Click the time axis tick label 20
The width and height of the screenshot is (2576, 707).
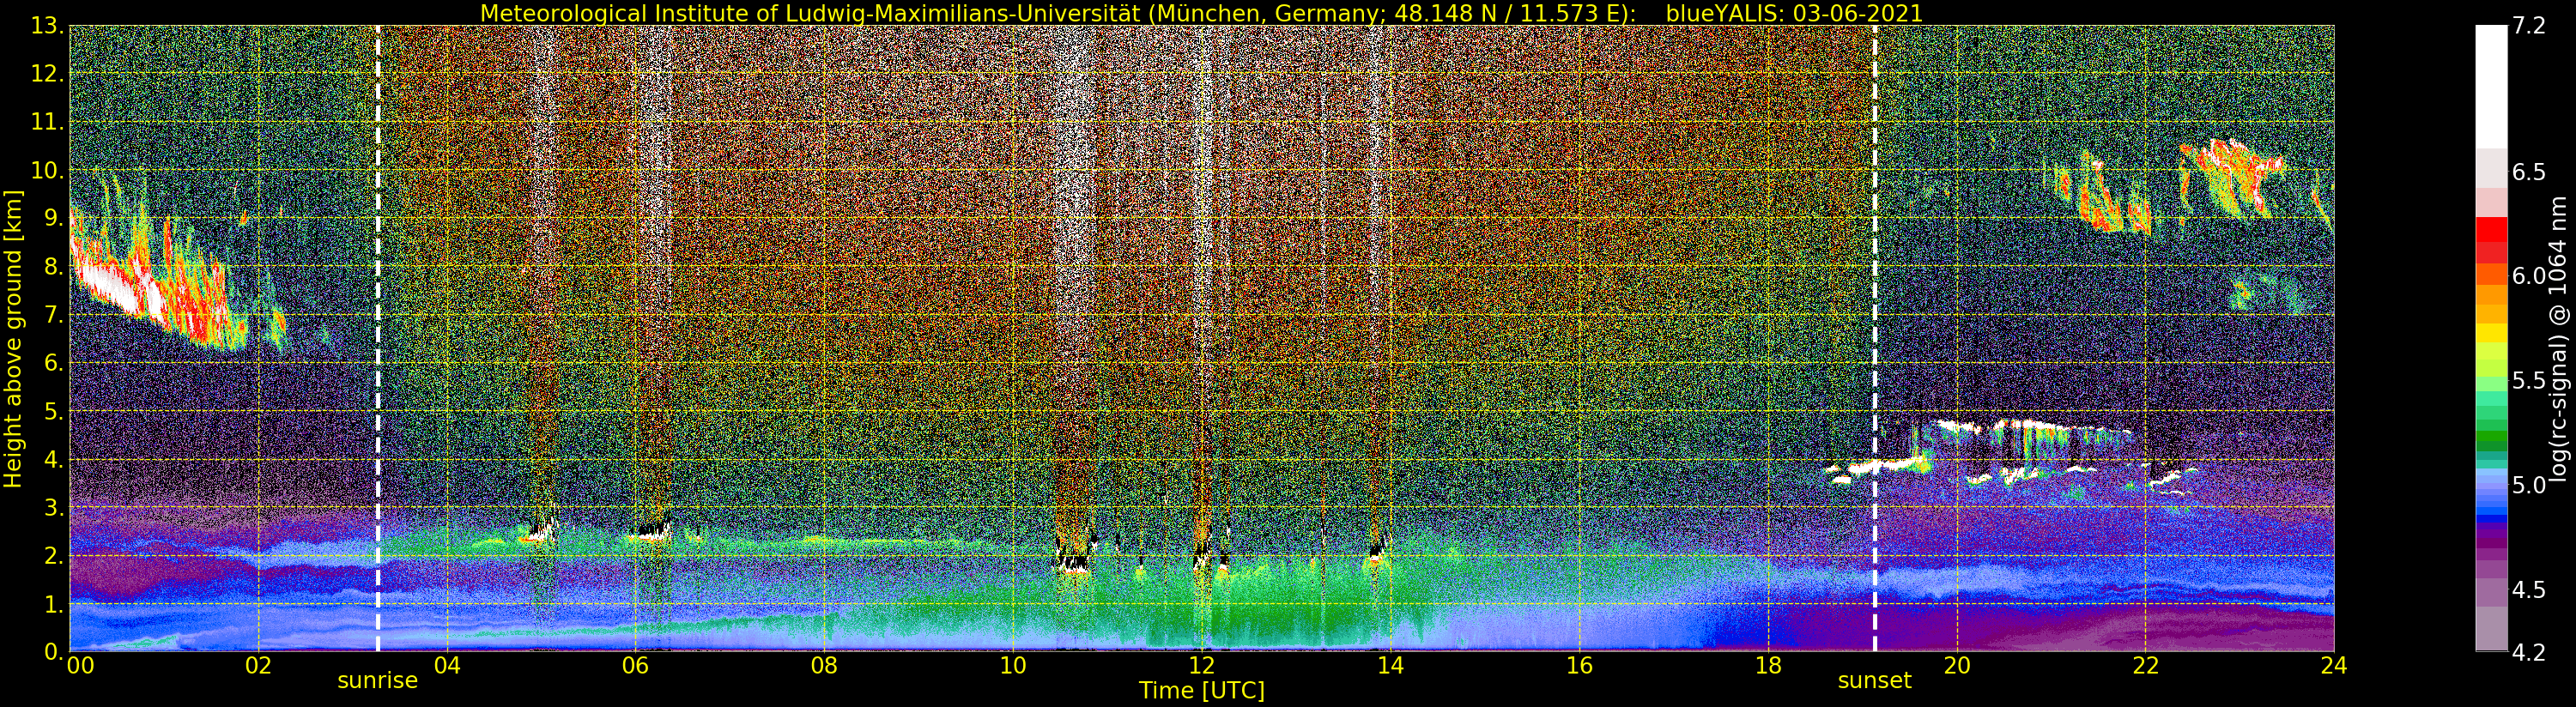click(x=1956, y=666)
